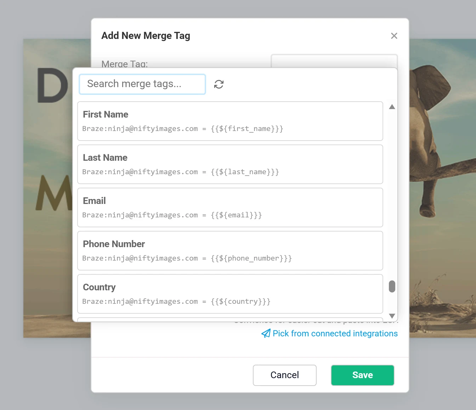Choose the Email merge tag card
The image size is (476, 410).
tap(230, 207)
